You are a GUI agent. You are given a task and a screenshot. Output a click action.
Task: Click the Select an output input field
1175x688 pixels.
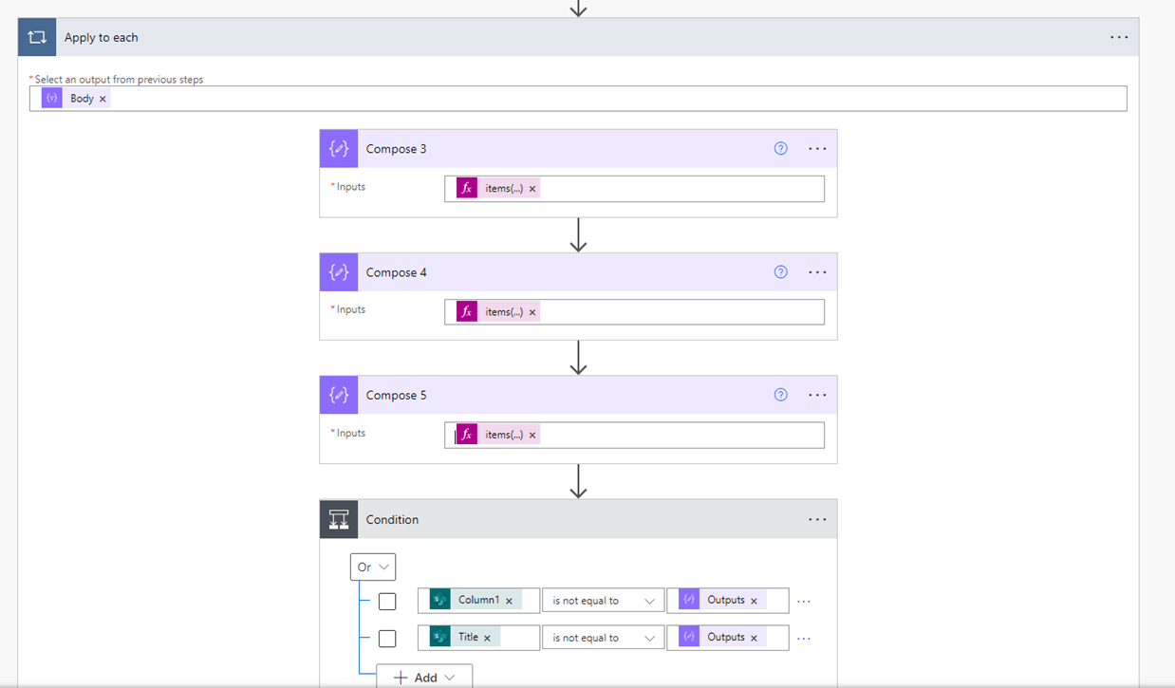[x=578, y=99]
